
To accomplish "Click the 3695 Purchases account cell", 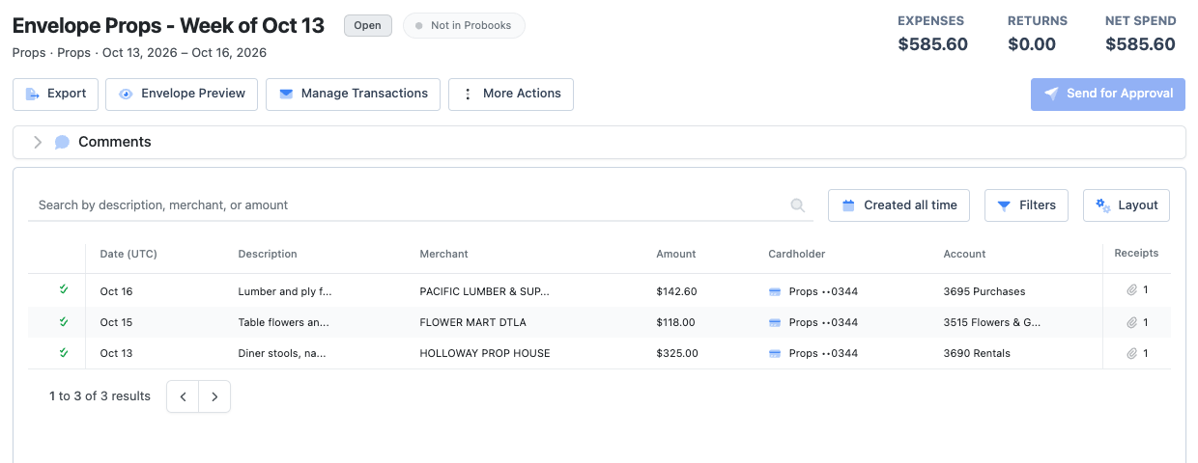I will point(984,291).
